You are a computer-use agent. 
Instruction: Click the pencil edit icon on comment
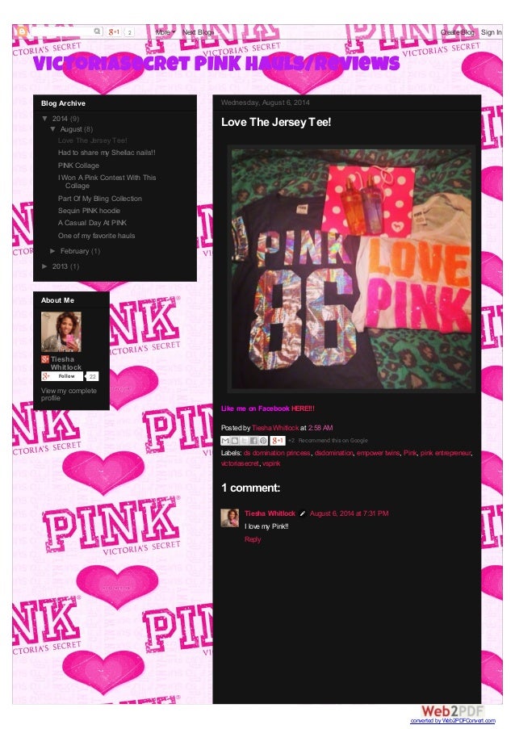pyautogui.click(x=303, y=513)
